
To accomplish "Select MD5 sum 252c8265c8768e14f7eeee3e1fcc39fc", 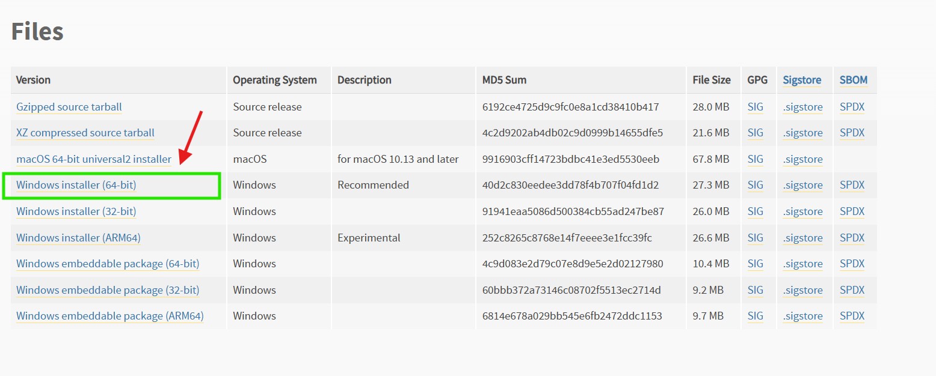I will (567, 238).
